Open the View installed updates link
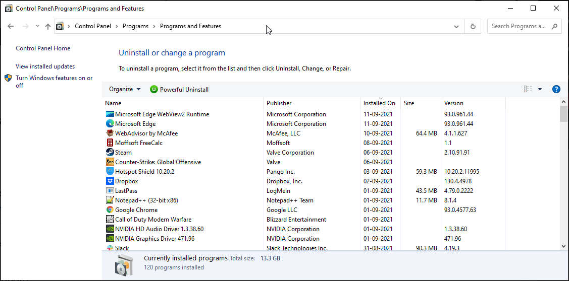Viewport: 569px width, 281px height. click(45, 66)
